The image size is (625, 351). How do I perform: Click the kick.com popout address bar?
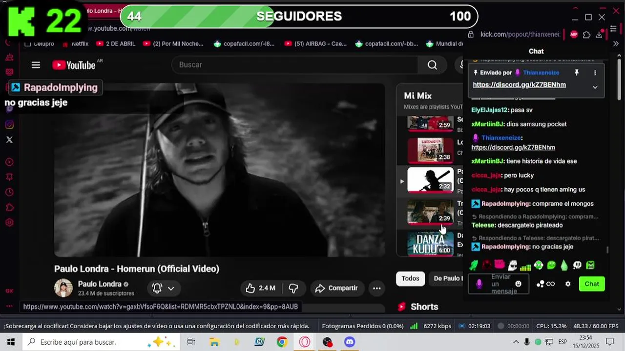520,35
